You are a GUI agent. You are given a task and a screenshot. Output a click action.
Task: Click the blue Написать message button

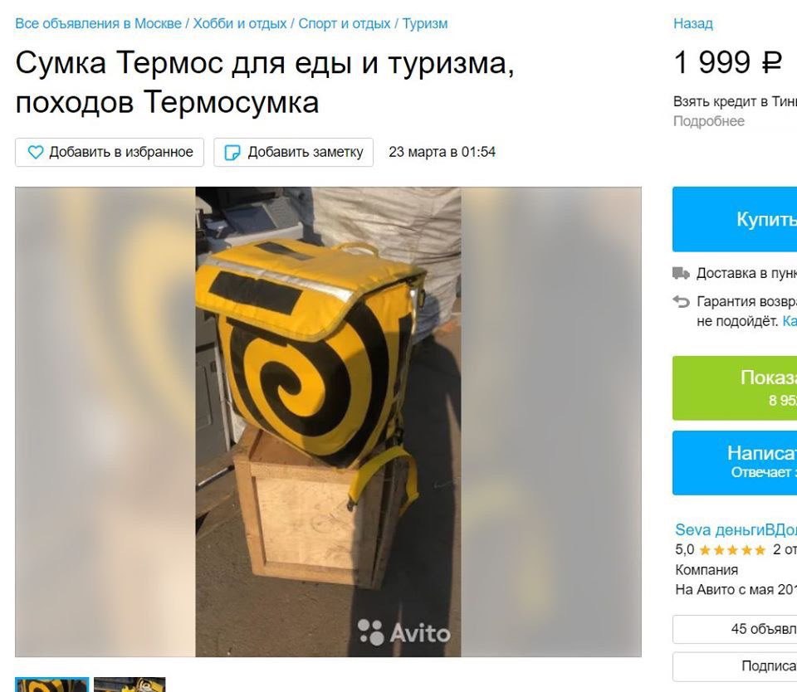[735, 462]
